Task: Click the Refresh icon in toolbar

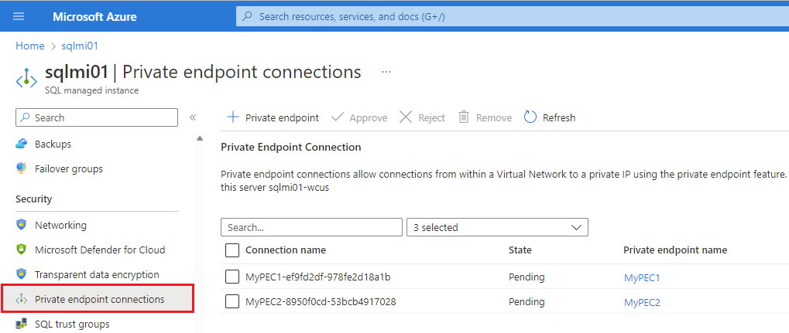Action: pos(530,117)
